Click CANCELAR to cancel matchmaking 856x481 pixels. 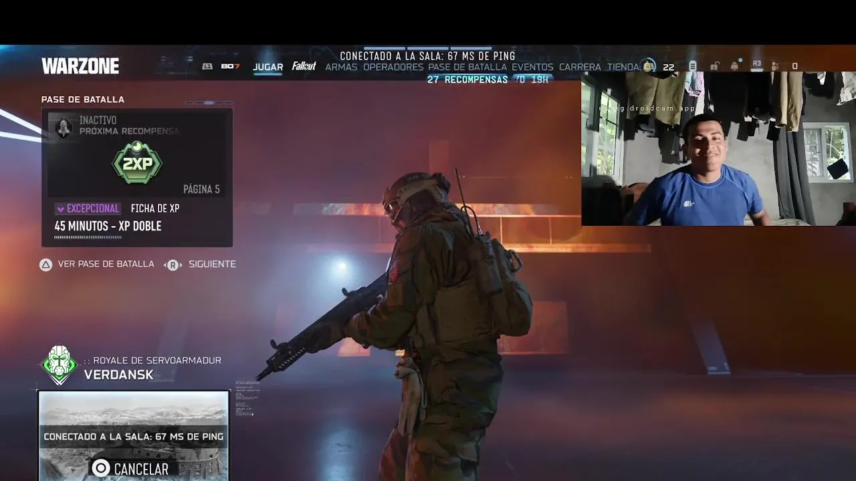click(141, 469)
